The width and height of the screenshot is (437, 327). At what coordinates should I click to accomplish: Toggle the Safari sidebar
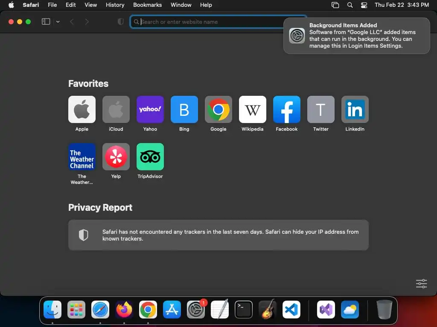46,22
